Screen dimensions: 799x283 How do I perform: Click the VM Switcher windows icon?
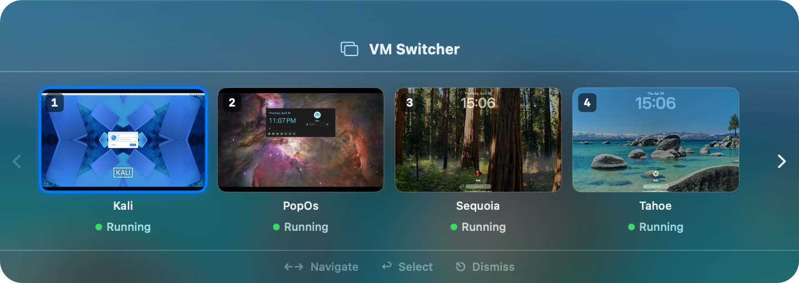click(x=350, y=49)
